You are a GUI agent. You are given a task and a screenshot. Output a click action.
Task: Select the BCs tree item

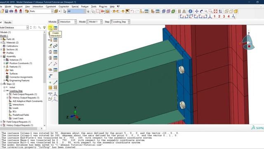pos(14,111)
